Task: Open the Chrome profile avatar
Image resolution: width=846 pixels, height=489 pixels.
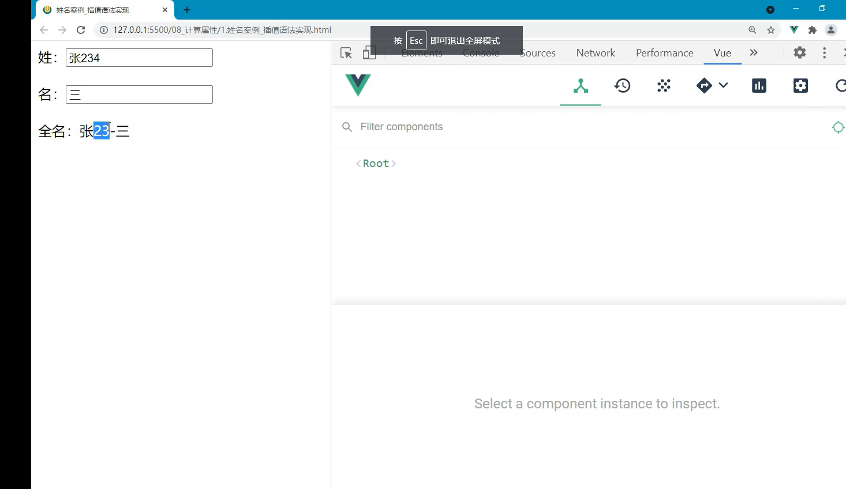Action: click(831, 30)
